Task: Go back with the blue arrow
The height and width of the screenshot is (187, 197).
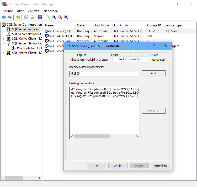Action: tap(4, 17)
